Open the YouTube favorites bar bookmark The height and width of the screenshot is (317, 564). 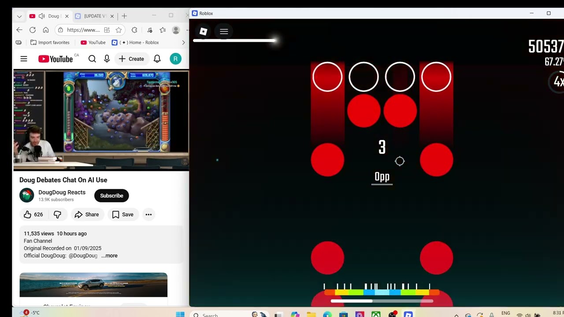coord(93,43)
